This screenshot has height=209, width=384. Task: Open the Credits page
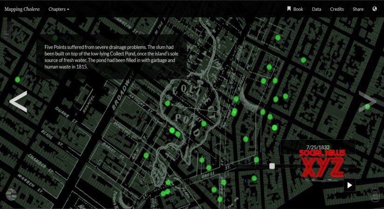(337, 9)
